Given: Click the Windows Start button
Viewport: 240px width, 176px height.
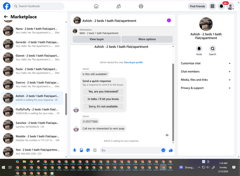Looking at the screenshot, I should [x=3, y=167].
